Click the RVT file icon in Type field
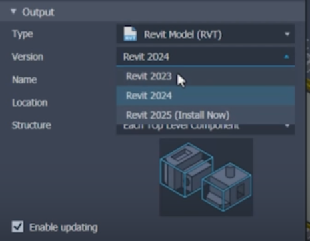Image resolution: width=310 pixels, height=241 pixels. pos(130,34)
